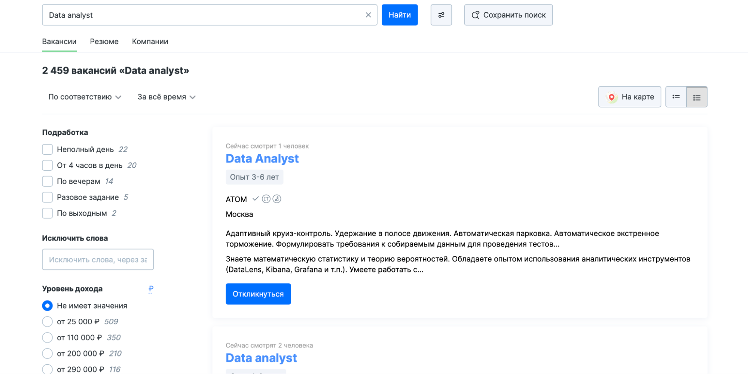Screen dimensions: 748x374
Task: Click the Опыт 3-6 лет tag
Action: click(x=254, y=177)
